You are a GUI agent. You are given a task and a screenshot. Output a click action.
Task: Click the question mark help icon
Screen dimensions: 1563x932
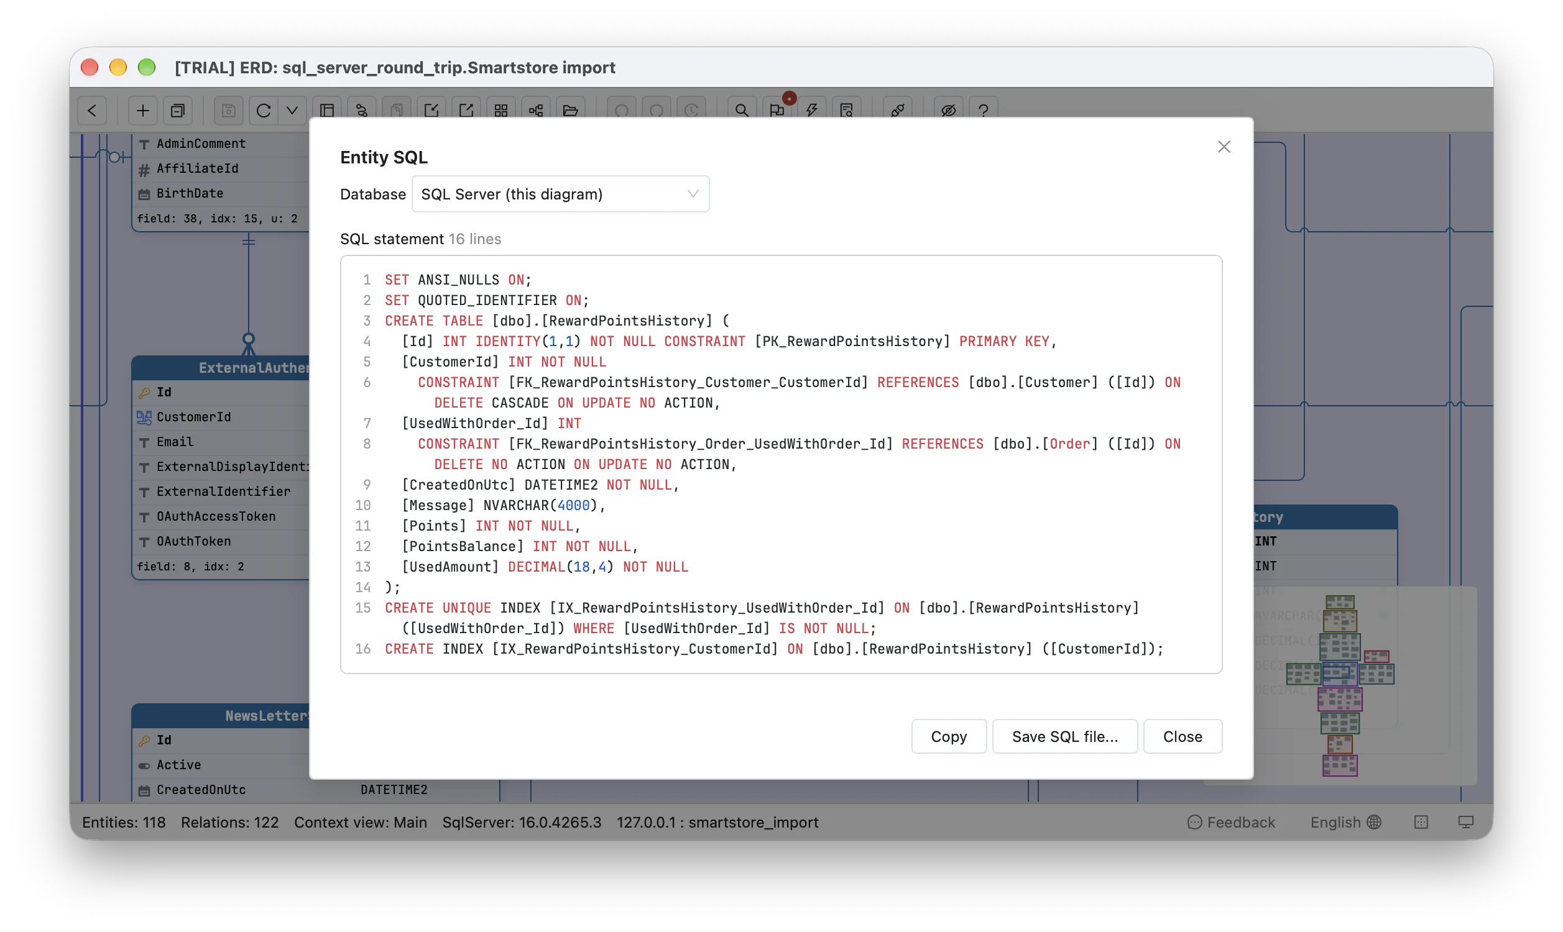click(984, 111)
